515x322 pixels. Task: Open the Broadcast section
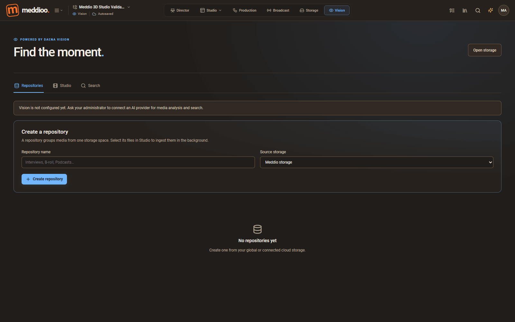pyautogui.click(x=278, y=10)
